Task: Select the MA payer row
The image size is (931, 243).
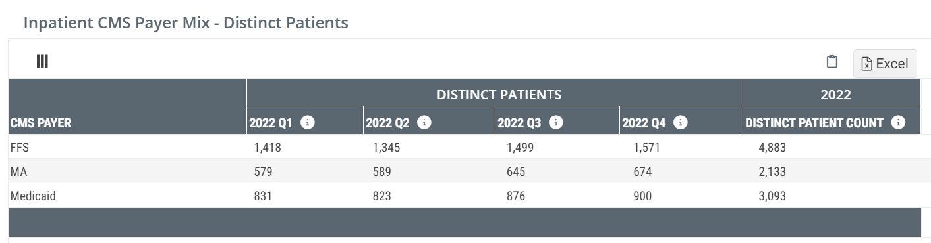Action: 465,171
